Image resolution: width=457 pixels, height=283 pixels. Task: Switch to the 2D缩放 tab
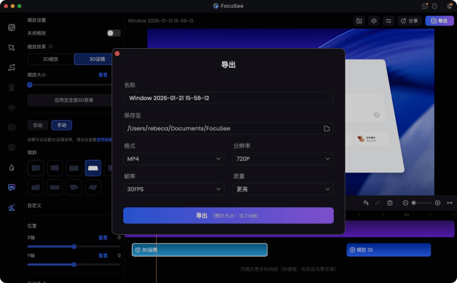(51, 59)
